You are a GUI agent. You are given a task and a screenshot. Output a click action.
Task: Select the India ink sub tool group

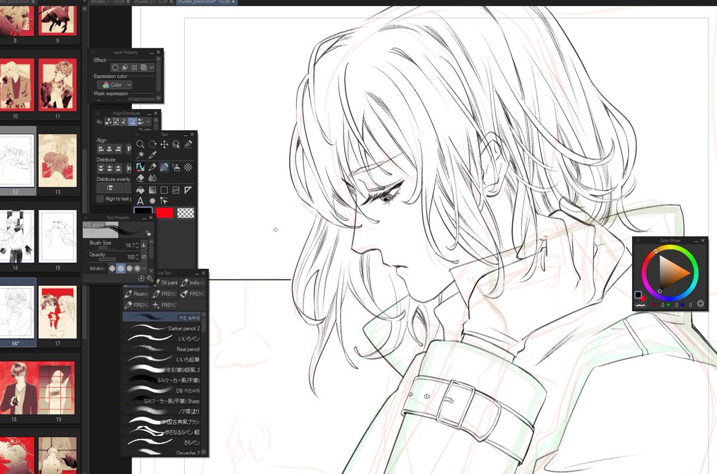193,282
